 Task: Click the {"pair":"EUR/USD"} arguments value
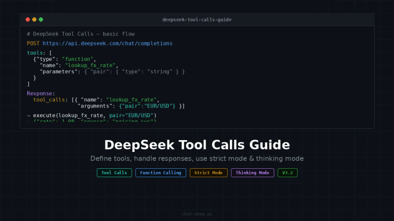pos(147,106)
